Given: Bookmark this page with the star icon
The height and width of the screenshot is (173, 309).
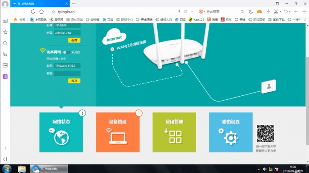Looking at the screenshot, I should click(53, 12).
